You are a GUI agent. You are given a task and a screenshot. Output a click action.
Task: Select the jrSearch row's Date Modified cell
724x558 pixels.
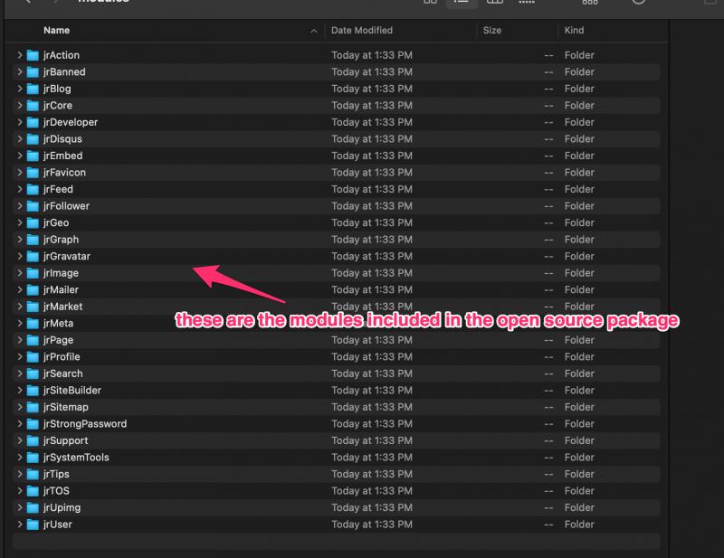[372, 374]
